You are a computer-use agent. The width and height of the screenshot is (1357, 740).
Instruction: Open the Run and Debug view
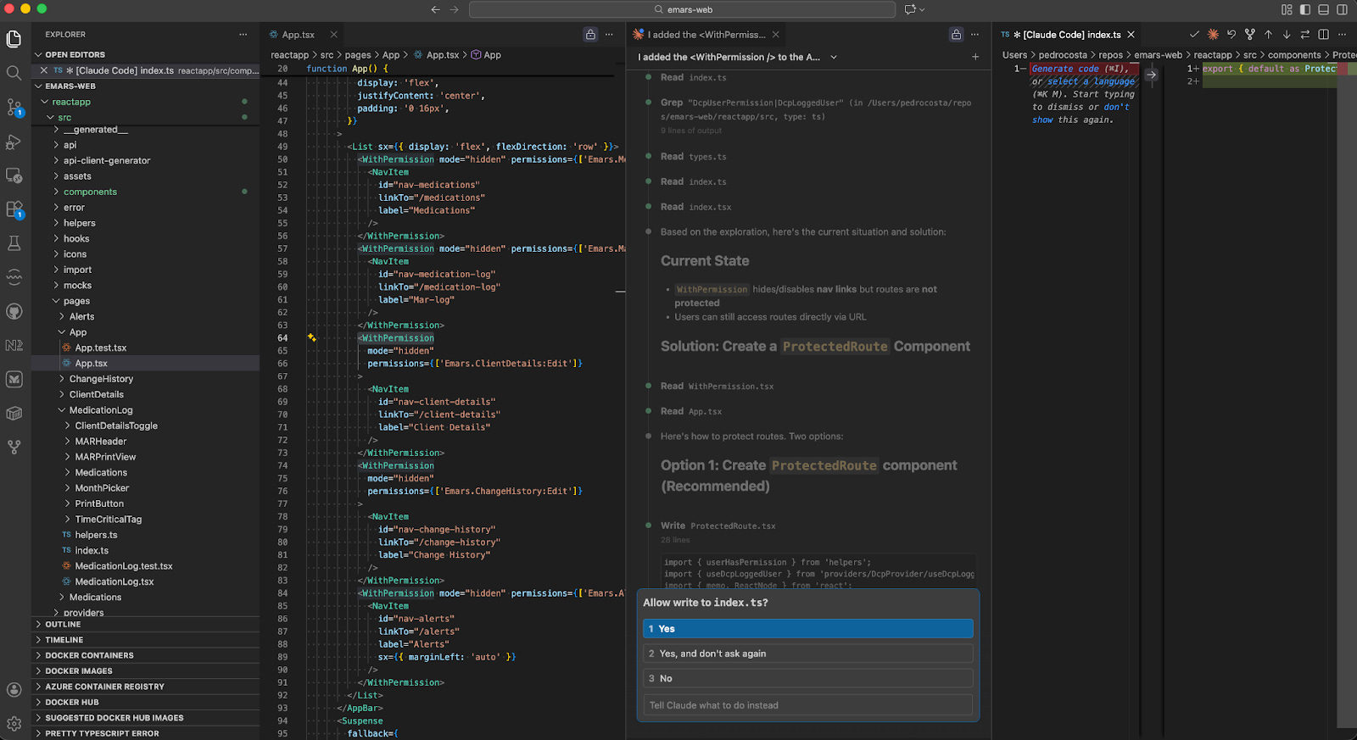click(x=14, y=142)
